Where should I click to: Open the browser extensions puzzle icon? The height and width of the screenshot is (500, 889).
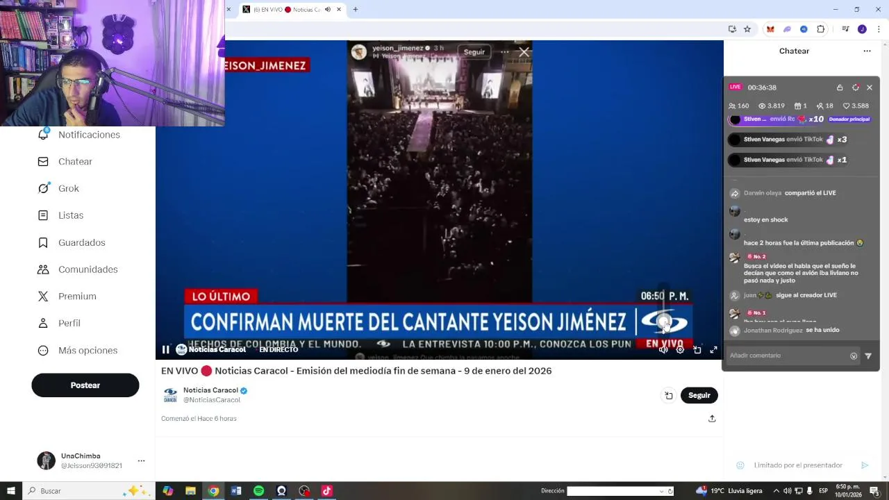tap(821, 29)
